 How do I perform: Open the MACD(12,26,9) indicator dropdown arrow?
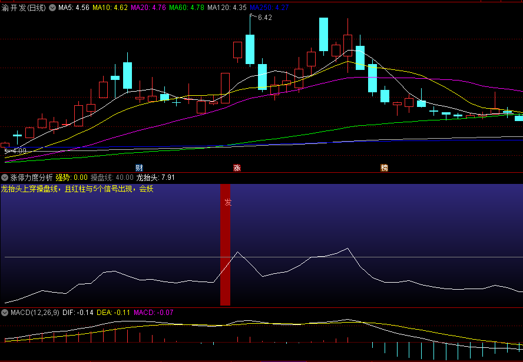point(5,313)
